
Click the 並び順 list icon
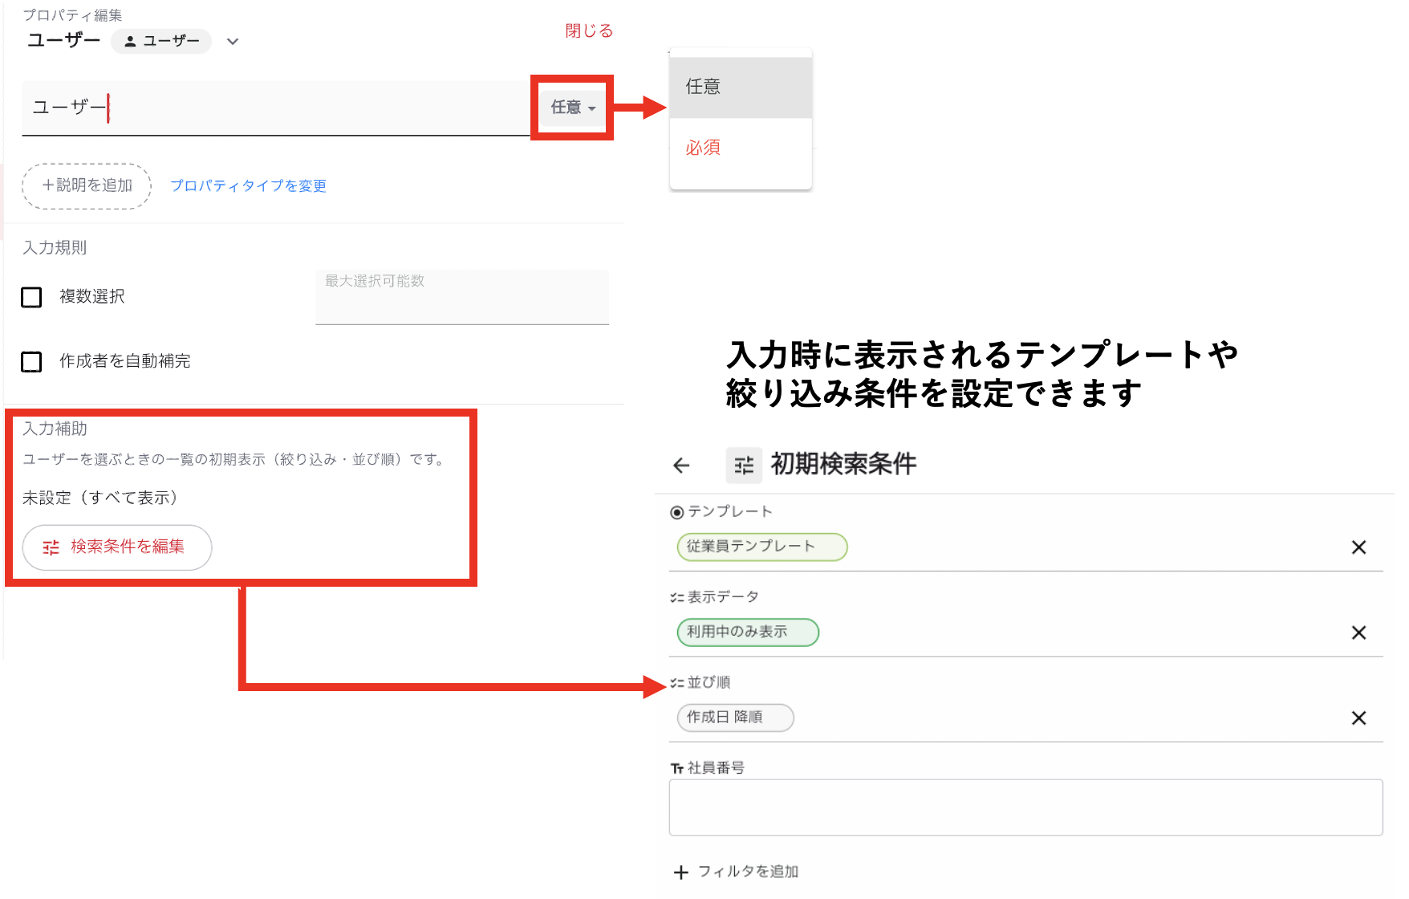[x=677, y=683]
